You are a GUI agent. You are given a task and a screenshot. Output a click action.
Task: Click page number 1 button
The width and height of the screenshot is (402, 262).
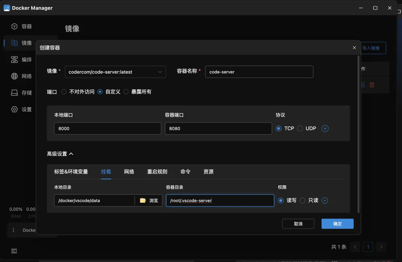[368, 247]
